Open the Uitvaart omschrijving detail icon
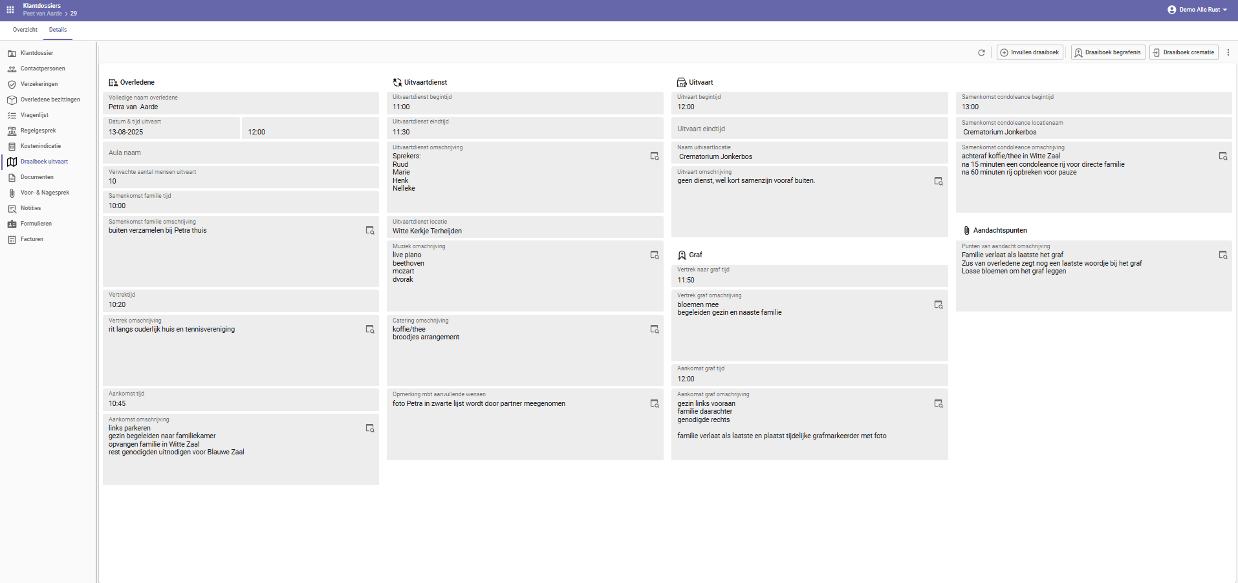This screenshot has height=583, width=1238. point(938,182)
